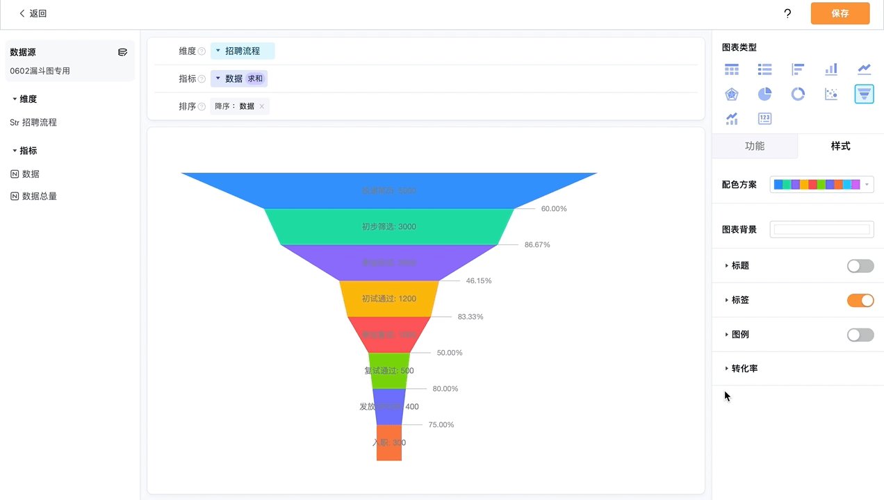Enable the 标题 title switch

point(860,266)
